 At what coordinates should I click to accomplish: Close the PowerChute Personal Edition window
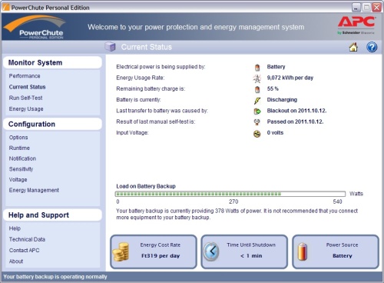pyautogui.click(x=376, y=7)
